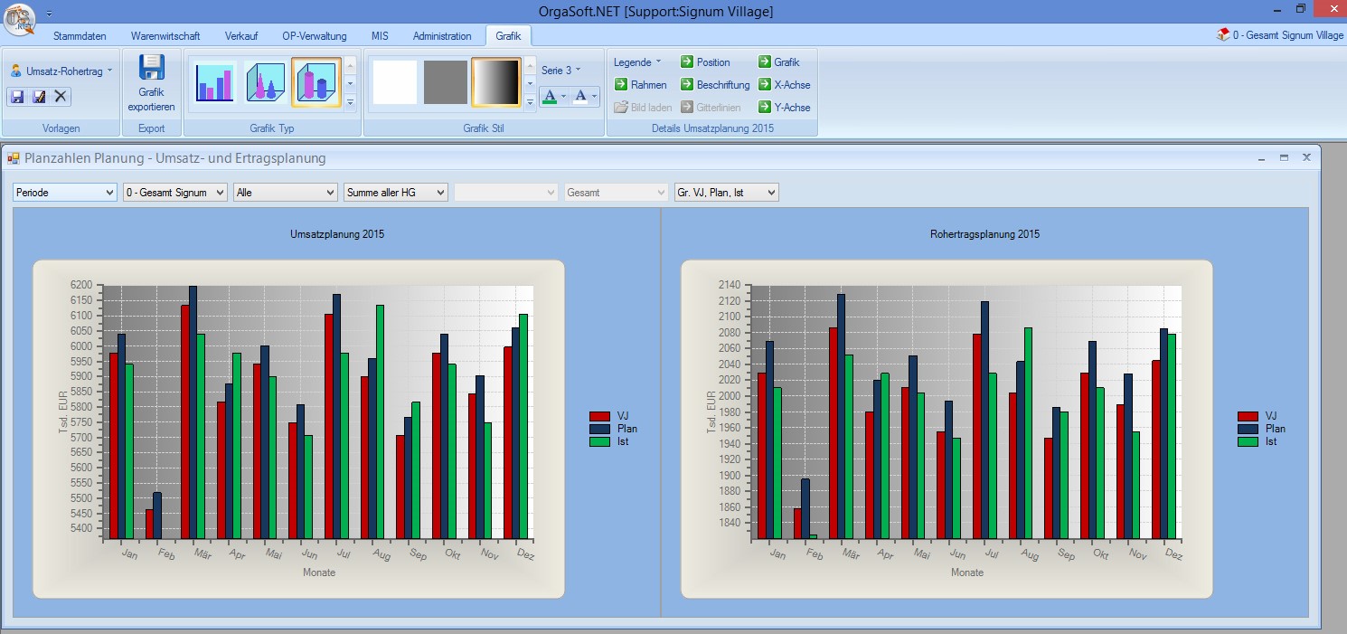The width and height of the screenshot is (1347, 634).
Task: Open the 0 - Gesamt Signum combo box
Action: tap(175, 193)
